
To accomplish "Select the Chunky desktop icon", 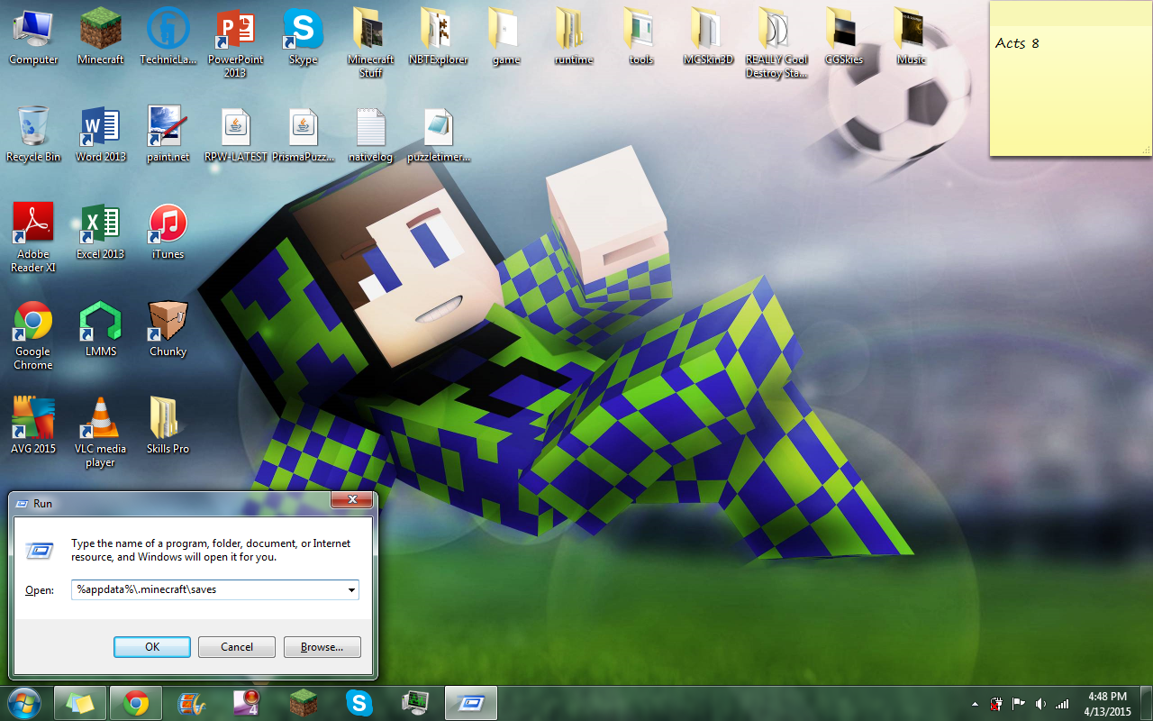I will click(168, 328).
